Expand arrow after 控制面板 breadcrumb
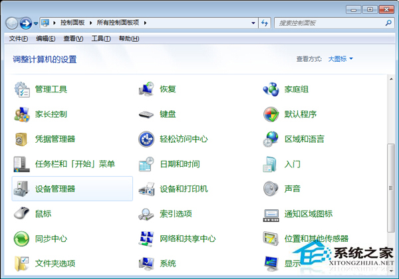The image size is (399, 279). pyautogui.click(x=90, y=23)
